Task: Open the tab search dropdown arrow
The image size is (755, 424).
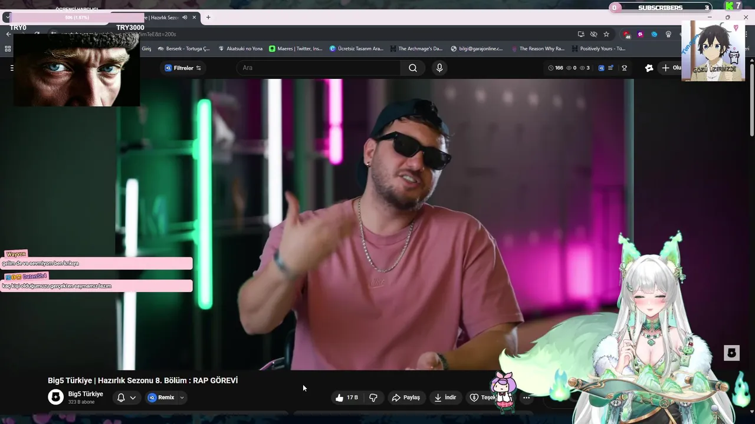Action: (6, 18)
